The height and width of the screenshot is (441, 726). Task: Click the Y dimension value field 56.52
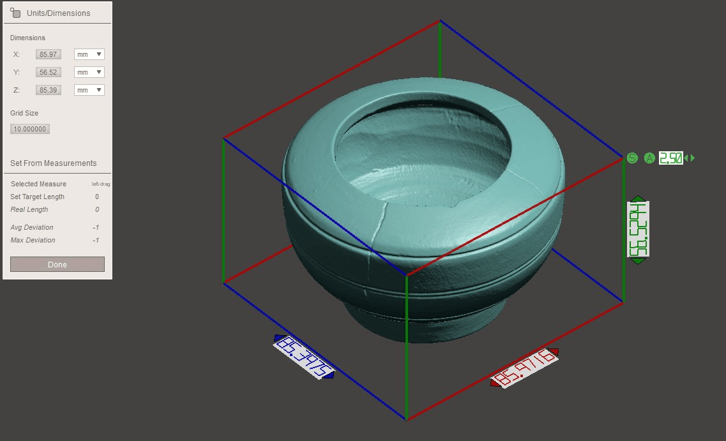49,73
